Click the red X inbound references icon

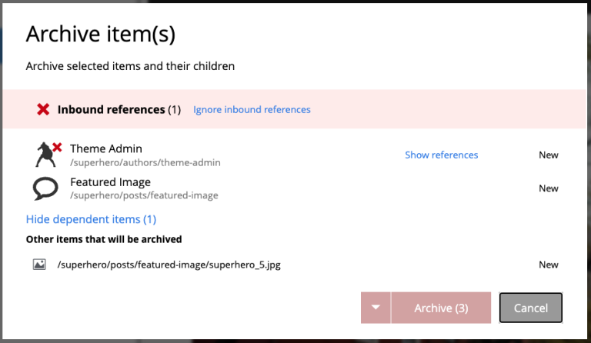click(x=43, y=109)
